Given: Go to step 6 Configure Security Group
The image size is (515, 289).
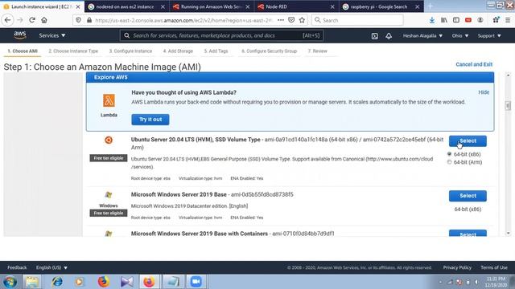Looking at the screenshot, I should 269,51.
